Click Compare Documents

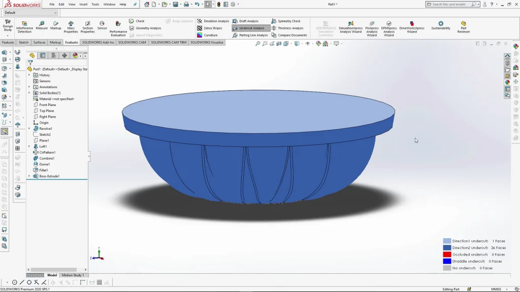(292, 35)
